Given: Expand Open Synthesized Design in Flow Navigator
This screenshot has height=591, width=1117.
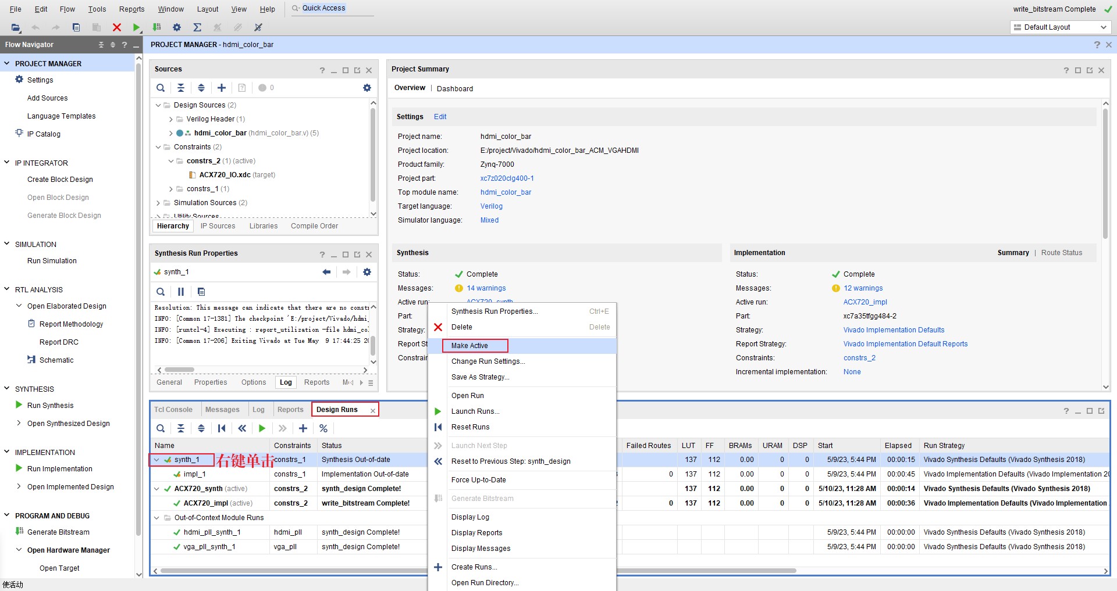Looking at the screenshot, I should point(19,423).
